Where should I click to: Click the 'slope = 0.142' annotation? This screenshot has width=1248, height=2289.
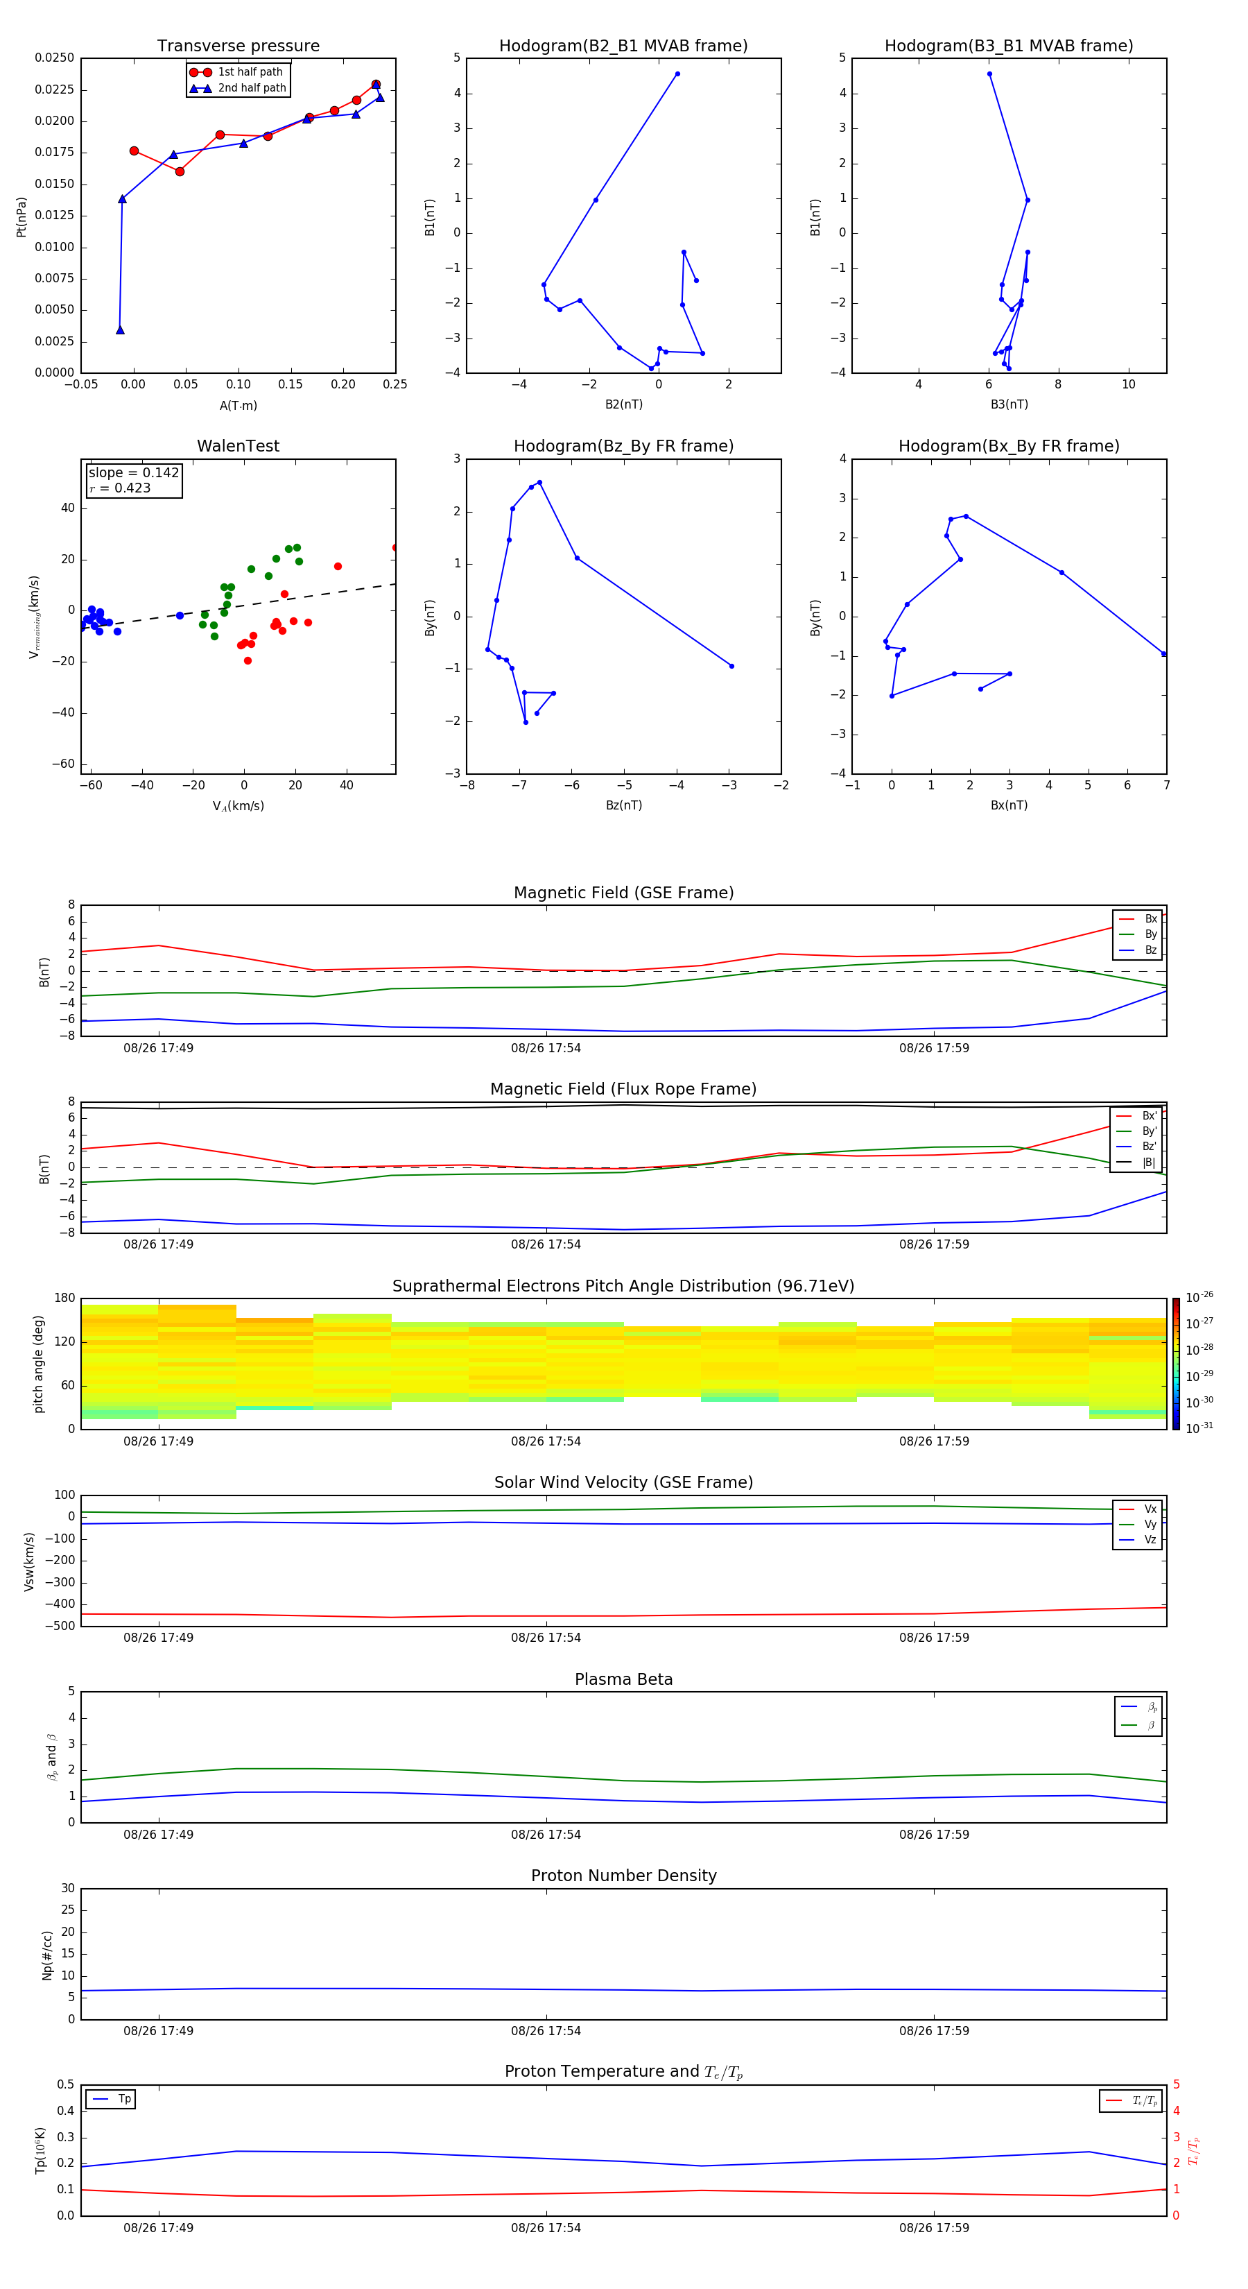pos(134,473)
